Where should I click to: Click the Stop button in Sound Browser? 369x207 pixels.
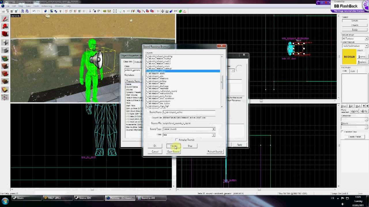[x=190, y=146]
